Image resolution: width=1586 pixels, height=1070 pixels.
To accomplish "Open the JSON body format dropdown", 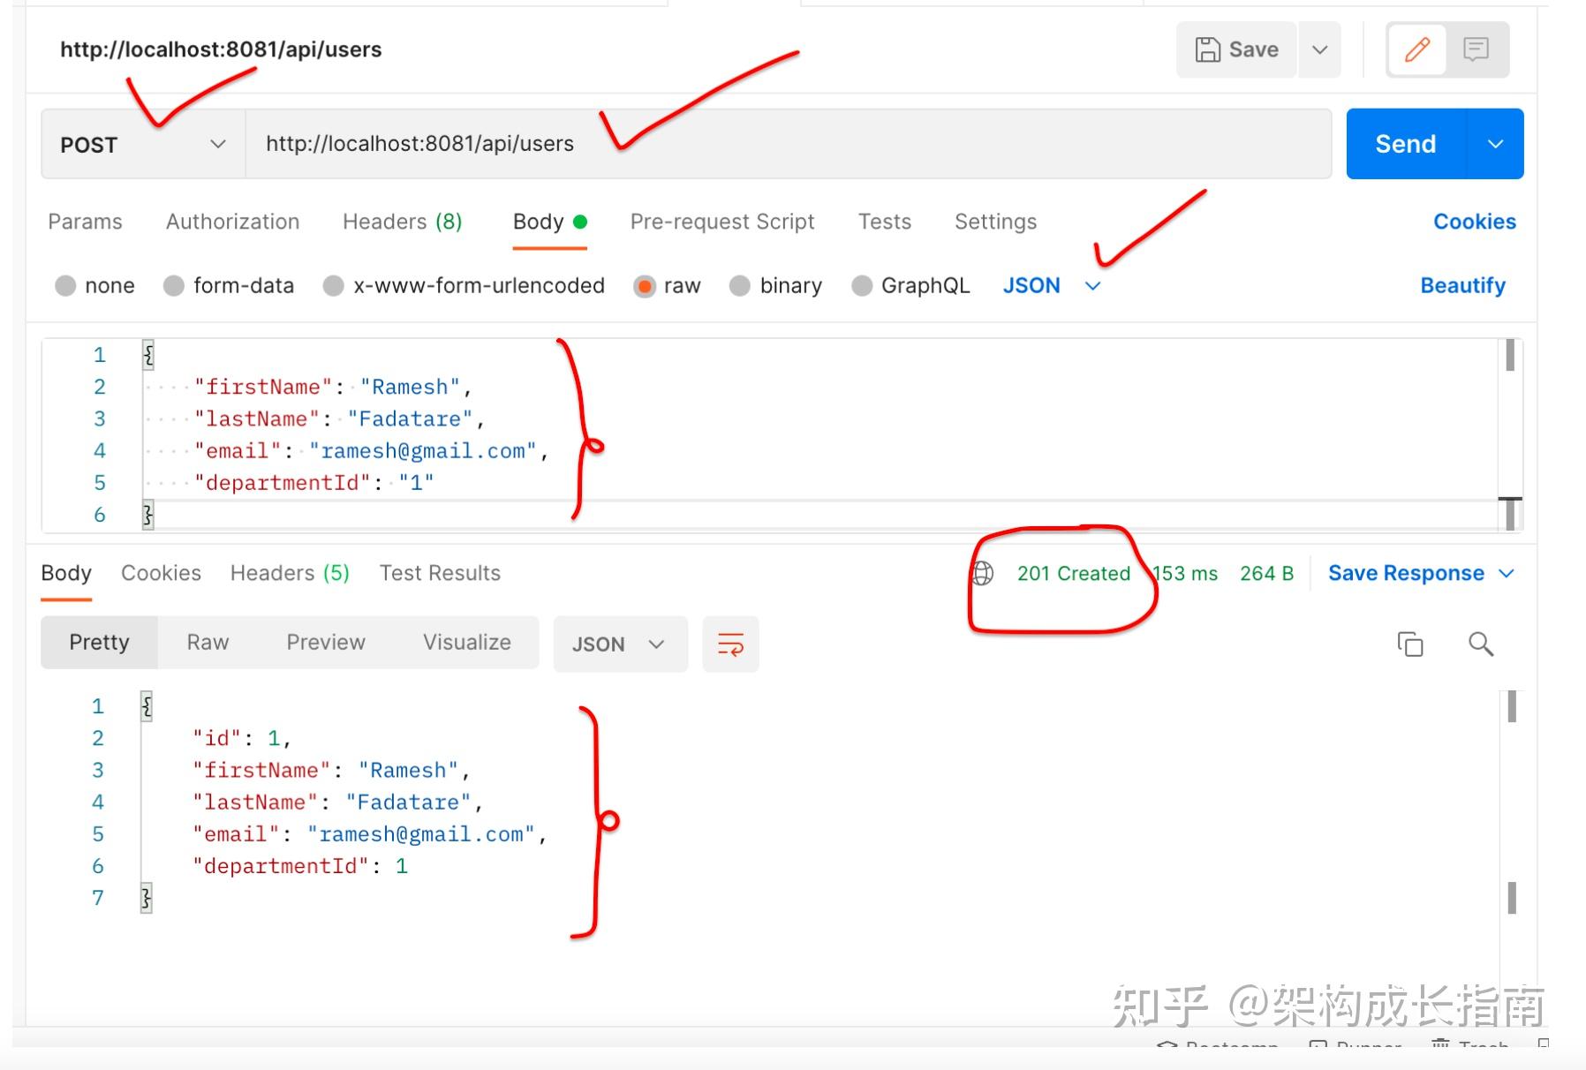I will [1052, 285].
